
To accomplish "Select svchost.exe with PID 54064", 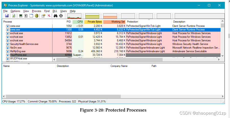I will click(111, 41).
